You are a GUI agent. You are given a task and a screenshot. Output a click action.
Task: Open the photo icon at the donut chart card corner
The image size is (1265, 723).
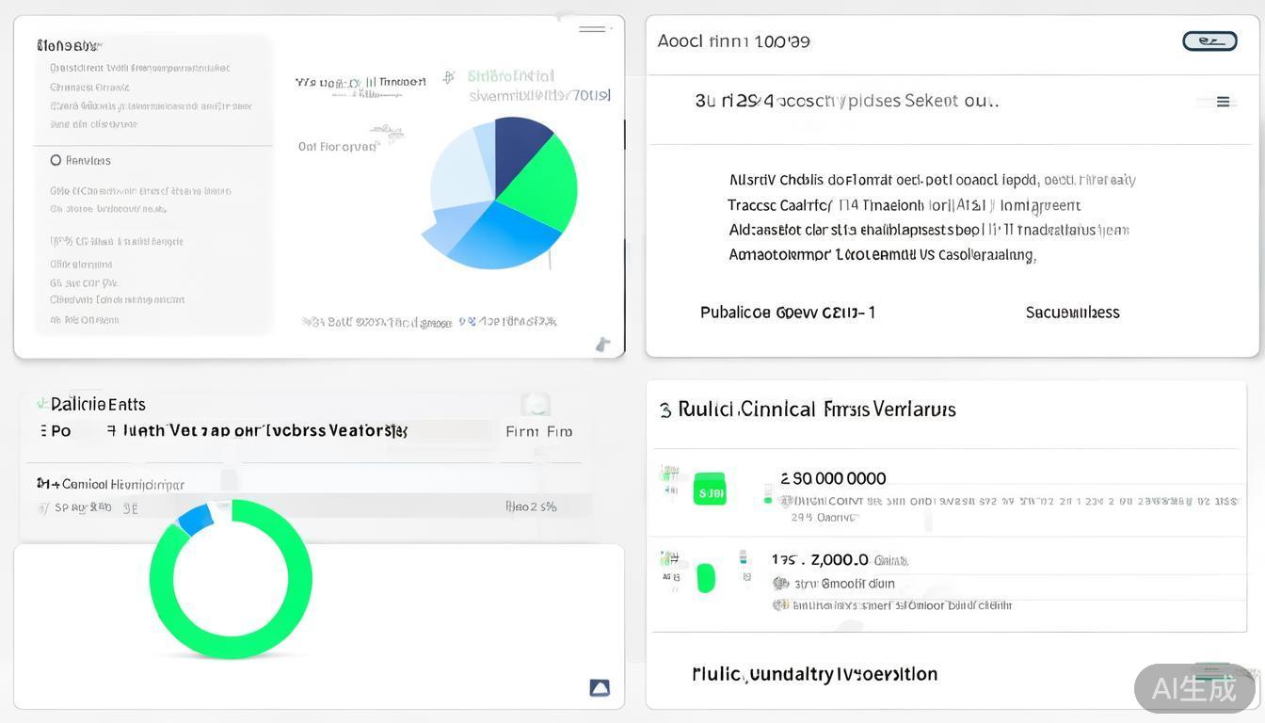600,688
